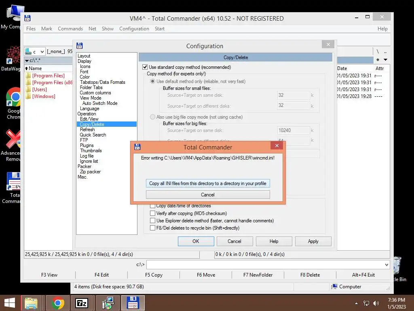Open the Help menu
This screenshot has width=414, height=311.
click(x=382, y=29)
